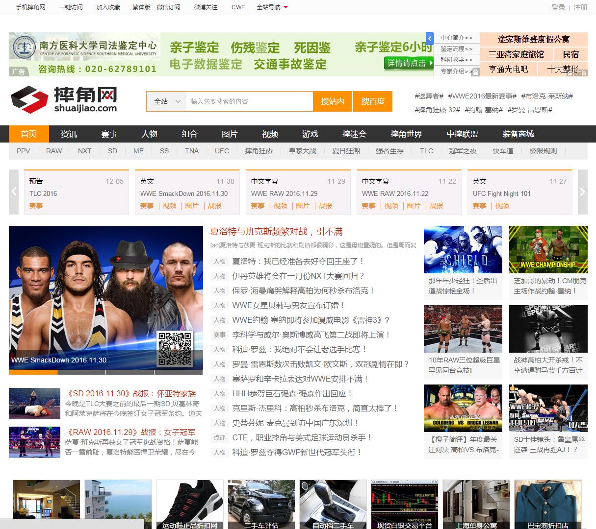Select the 皇家大战 sub-navigation link

[302, 151]
